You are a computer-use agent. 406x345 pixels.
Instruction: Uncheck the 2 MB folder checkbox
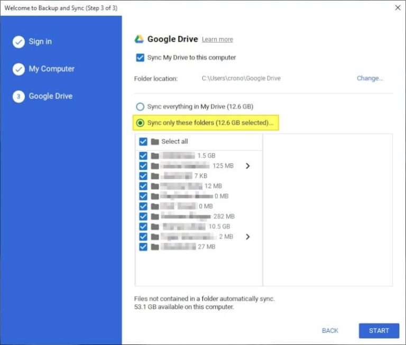pyautogui.click(x=143, y=237)
